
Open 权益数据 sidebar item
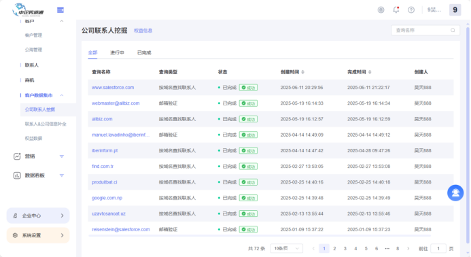click(33, 138)
